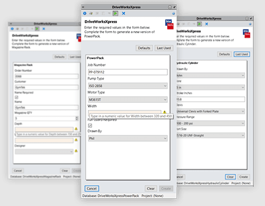Click the DriveWorks logo in Hydraulic Cylinder window
The height and width of the screenshot is (206, 265).
246,34
